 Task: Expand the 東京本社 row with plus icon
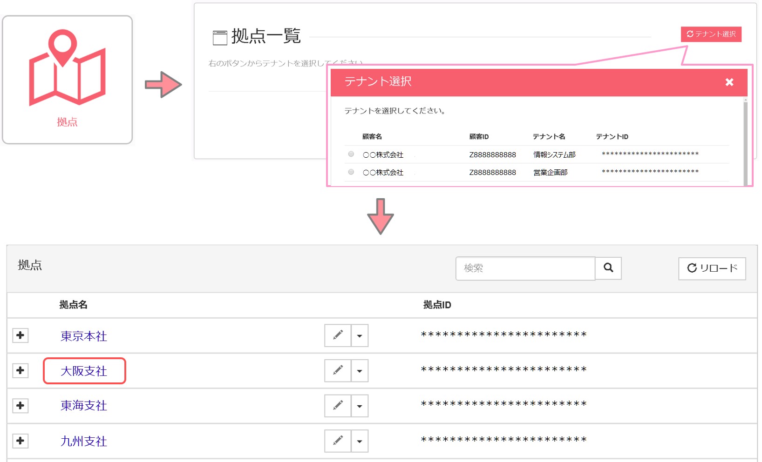(x=20, y=335)
